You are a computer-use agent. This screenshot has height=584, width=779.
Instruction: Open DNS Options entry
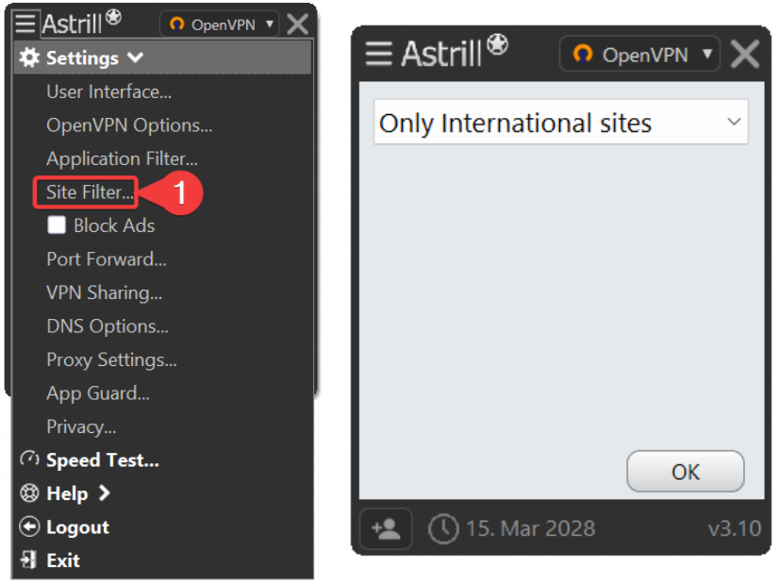(x=108, y=326)
